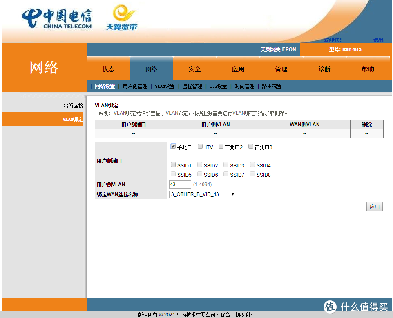Screen dimensions: 393x318
Task: Uncheck the 千兆口 port checkbox
Action: pos(173,146)
